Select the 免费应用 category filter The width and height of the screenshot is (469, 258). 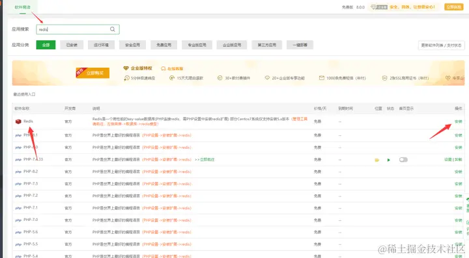coord(164,45)
